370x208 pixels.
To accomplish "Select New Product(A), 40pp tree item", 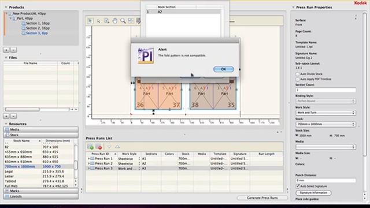I will click(x=29, y=14).
